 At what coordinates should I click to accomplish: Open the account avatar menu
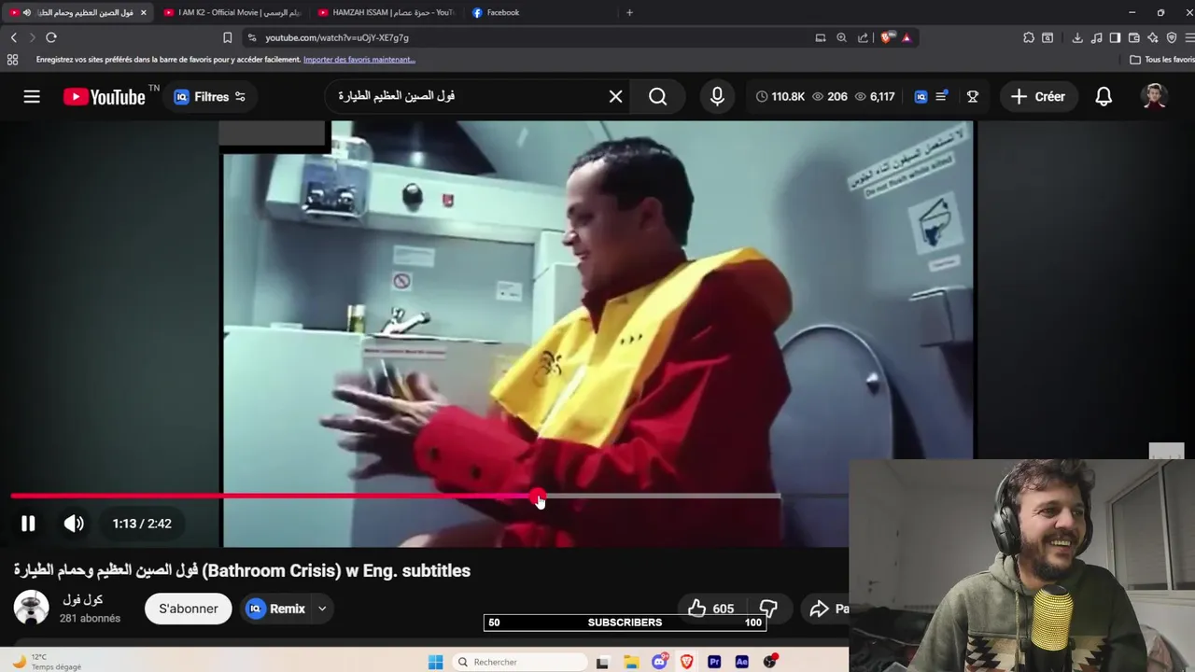(1154, 96)
